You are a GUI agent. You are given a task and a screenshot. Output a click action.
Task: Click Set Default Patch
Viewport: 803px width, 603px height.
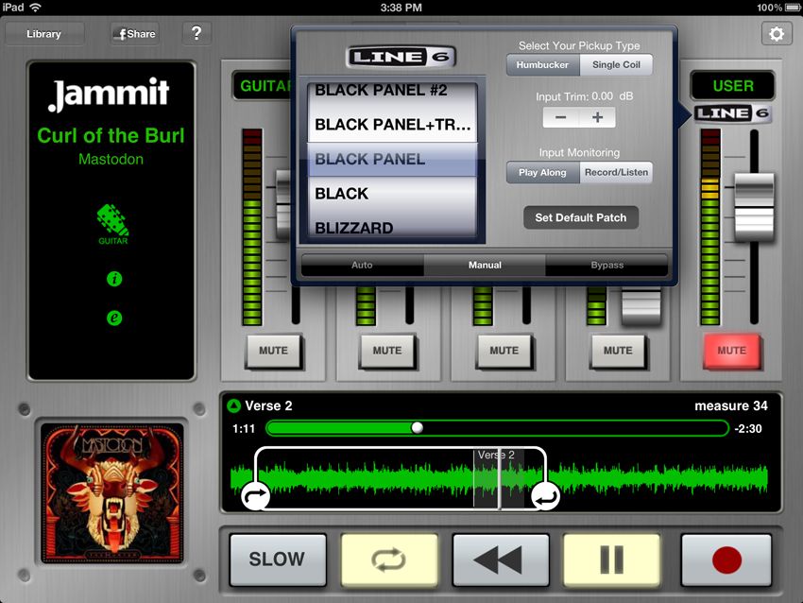tap(581, 217)
